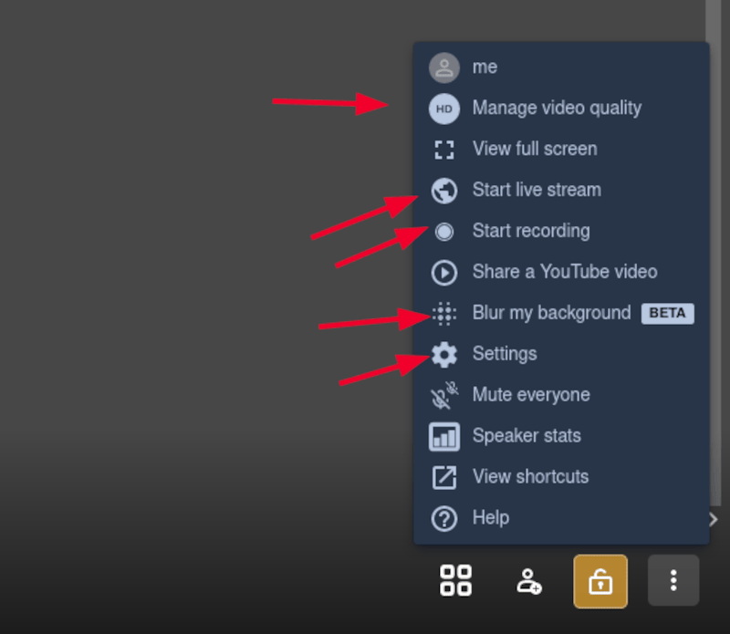Screen dimensions: 730x634
Task: Click the YouTube play circle icon
Action: click(444, 273)
